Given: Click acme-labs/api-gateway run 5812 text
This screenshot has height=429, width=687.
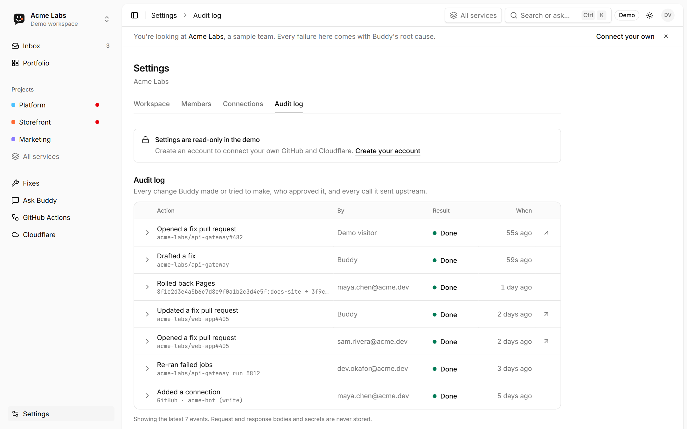Looking at the screenshot, I should [x=208, y=373].
